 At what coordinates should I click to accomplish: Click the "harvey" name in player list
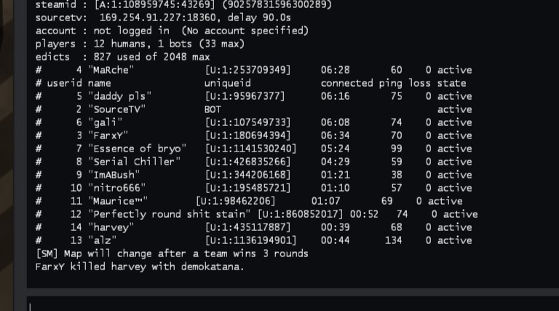[111, 227]
